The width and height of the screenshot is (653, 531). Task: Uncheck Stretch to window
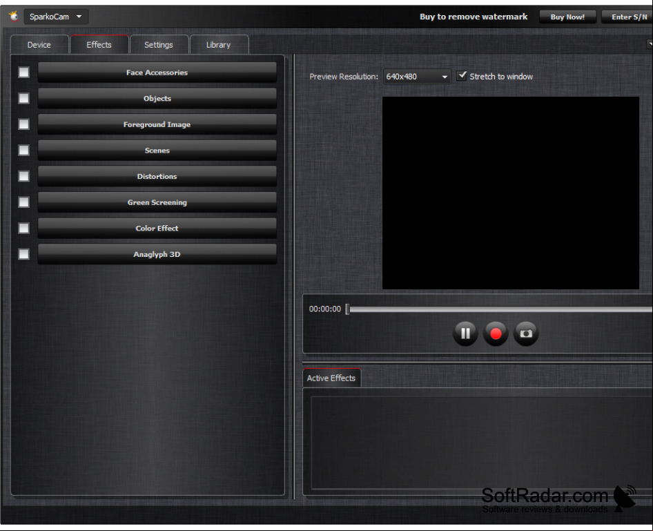[x=461, y=76]
